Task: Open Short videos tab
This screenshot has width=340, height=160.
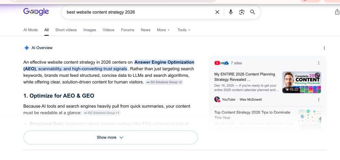Action: click(x=66, y=30)
